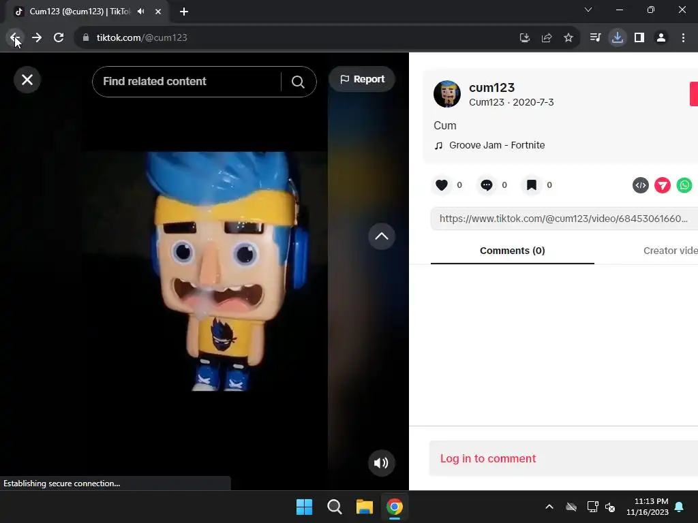Open comments with speech bubble icon
This screenshot has height=523, width=698.
coord(487,185)
